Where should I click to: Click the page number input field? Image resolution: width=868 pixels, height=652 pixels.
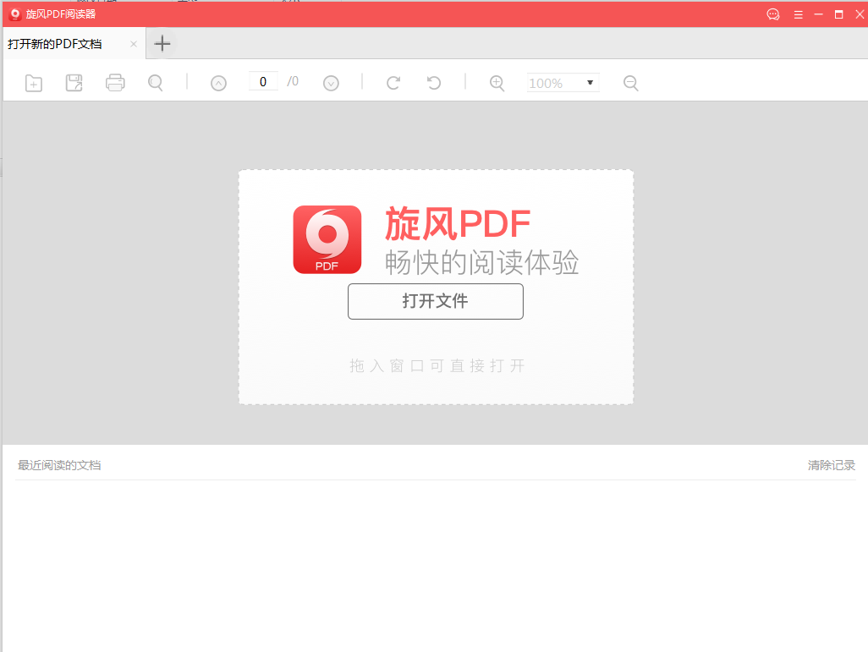[x=262, y=81]
